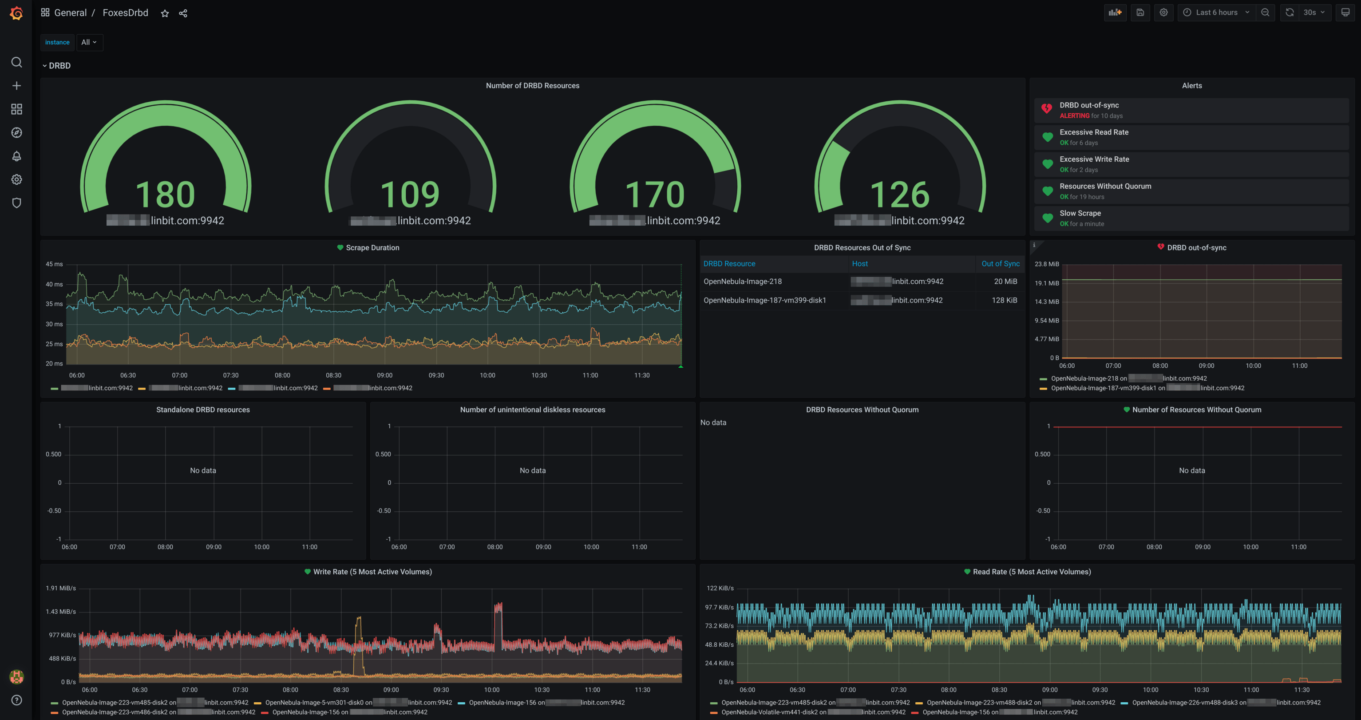This screenshot has width=1361, height=720.
Task: Open Alerting bell icon in sidebar
Action: point(16,156)
